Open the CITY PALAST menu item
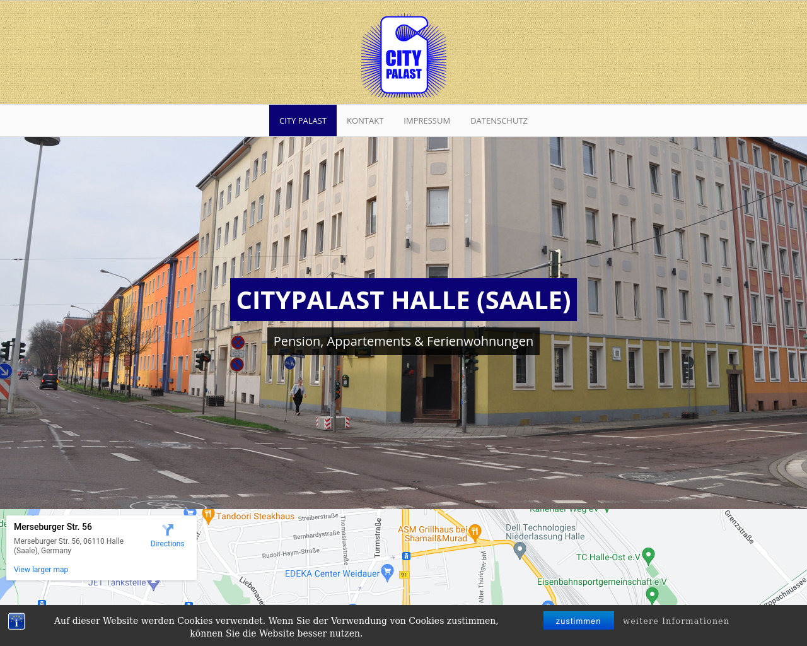This screenshot has width=807, height=646. point(303,120)
